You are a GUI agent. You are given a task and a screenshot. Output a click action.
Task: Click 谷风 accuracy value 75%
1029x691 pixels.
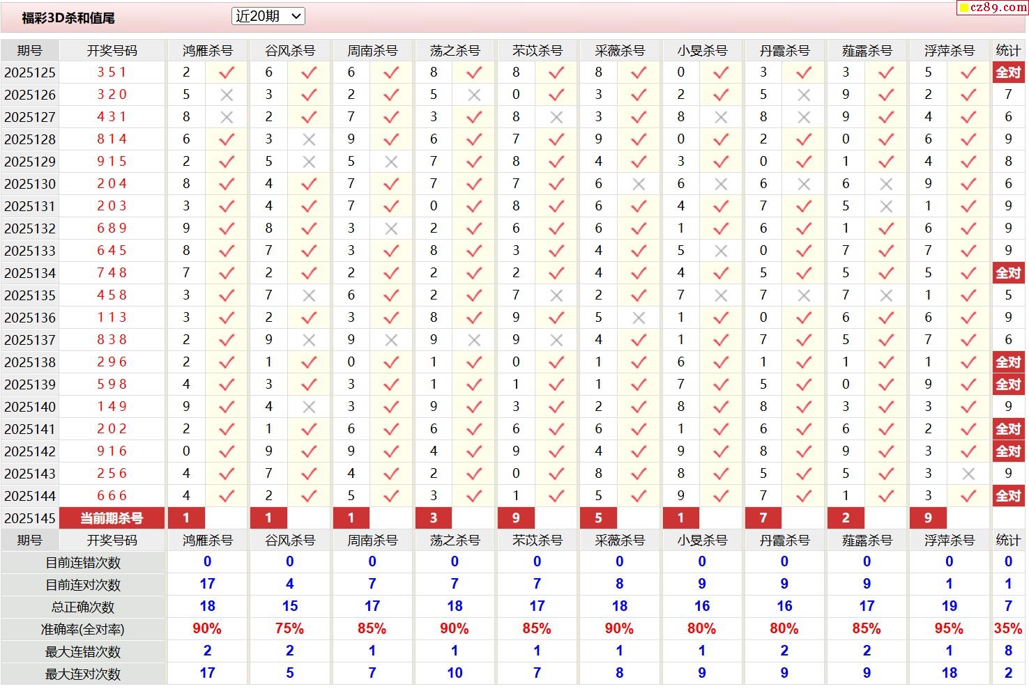tap(289, 628)
